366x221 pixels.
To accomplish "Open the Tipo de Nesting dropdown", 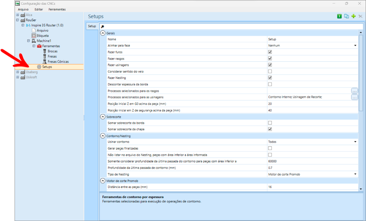I will [355, 174].
